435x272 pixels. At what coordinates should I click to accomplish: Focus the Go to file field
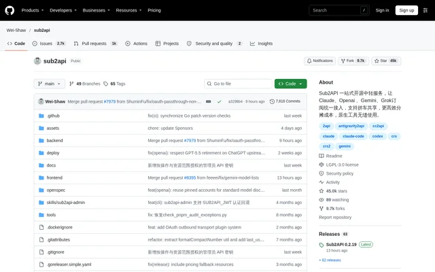click(238, 84)
